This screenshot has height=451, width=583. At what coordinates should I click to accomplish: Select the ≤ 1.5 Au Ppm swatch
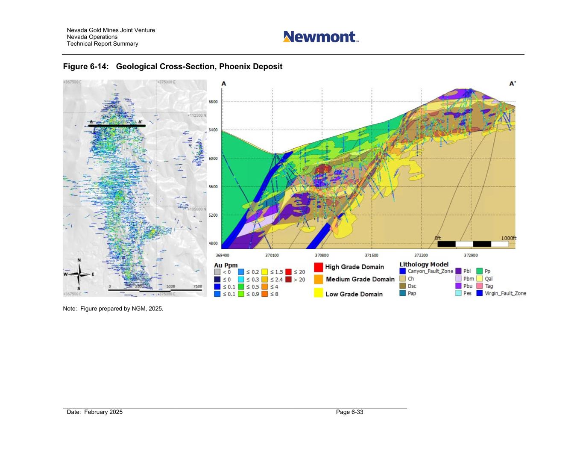pyautogui.click(x=265, y=272)
